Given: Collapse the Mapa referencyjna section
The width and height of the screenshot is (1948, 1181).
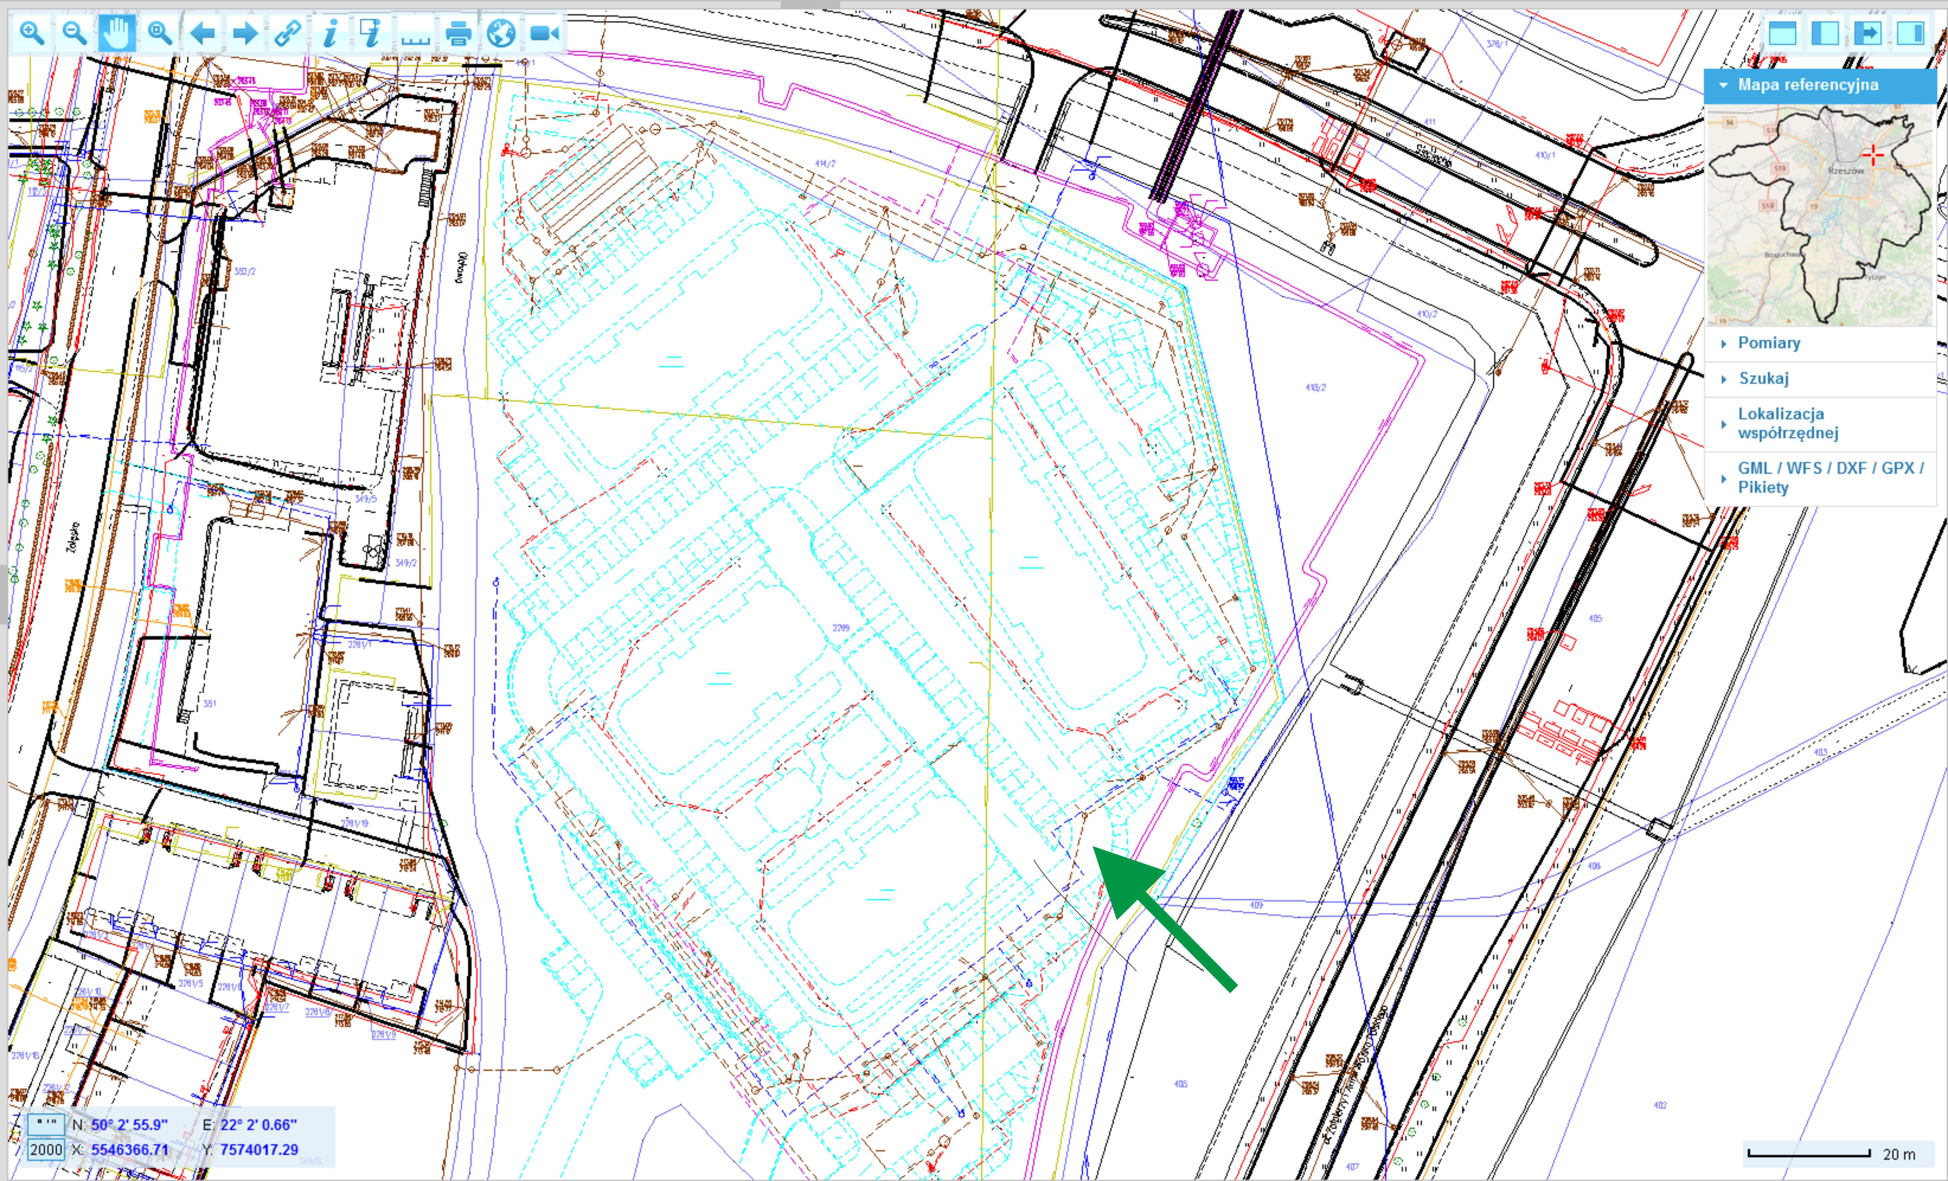Looking at the screenshot, I should [1820, 85].
